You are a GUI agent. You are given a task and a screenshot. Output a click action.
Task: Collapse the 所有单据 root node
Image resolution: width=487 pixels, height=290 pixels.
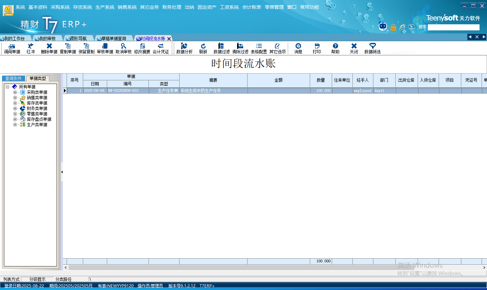point(7,87)
